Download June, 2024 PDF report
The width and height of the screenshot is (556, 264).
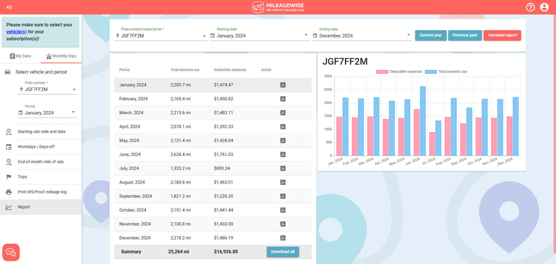(x=283, y=154)
